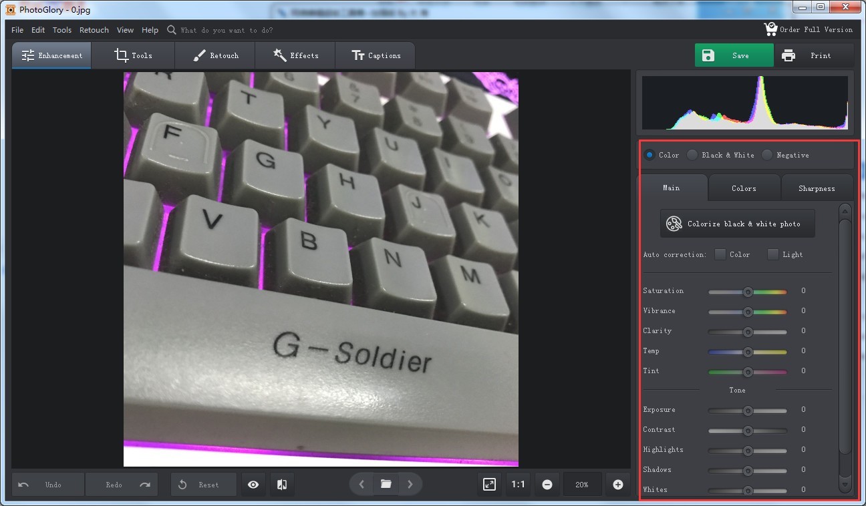
Task: Toggle the split-view compare icon
Action: click(281, 485)
